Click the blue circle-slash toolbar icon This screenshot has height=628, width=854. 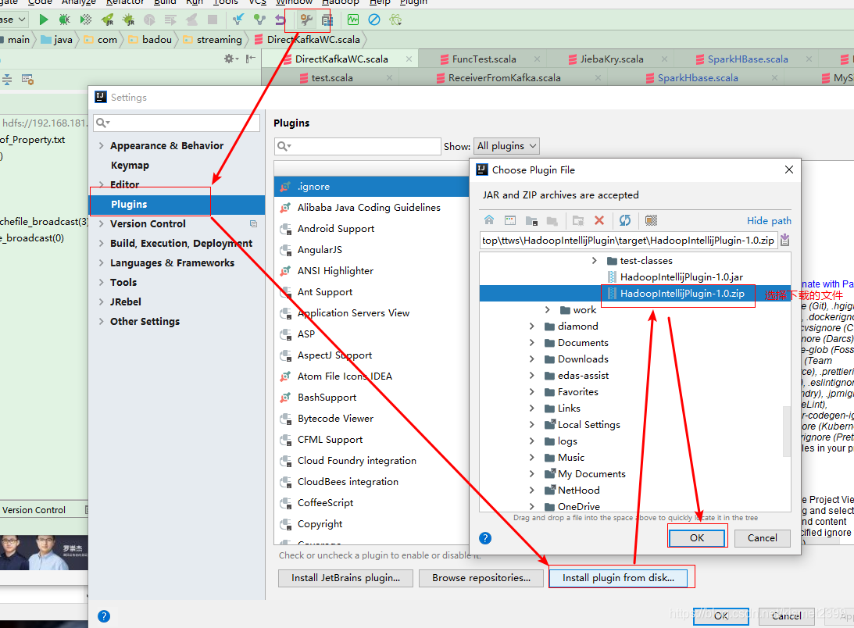click(x=374, y=20)
